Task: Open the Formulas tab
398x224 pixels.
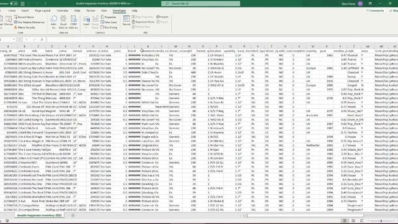Action: pos(62,11)
